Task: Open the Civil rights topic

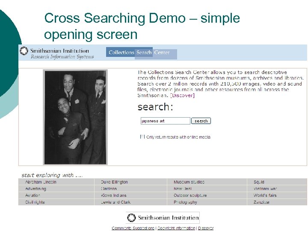Action: click(35, 202)
